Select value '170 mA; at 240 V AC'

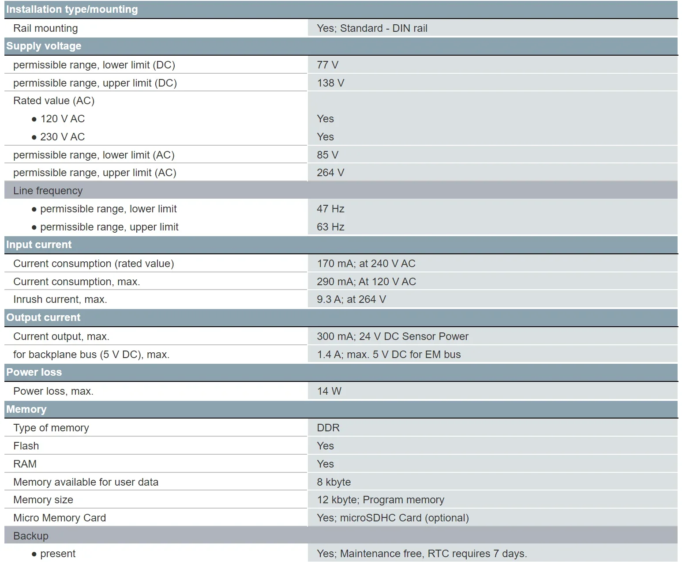click(x=366, y=264)
